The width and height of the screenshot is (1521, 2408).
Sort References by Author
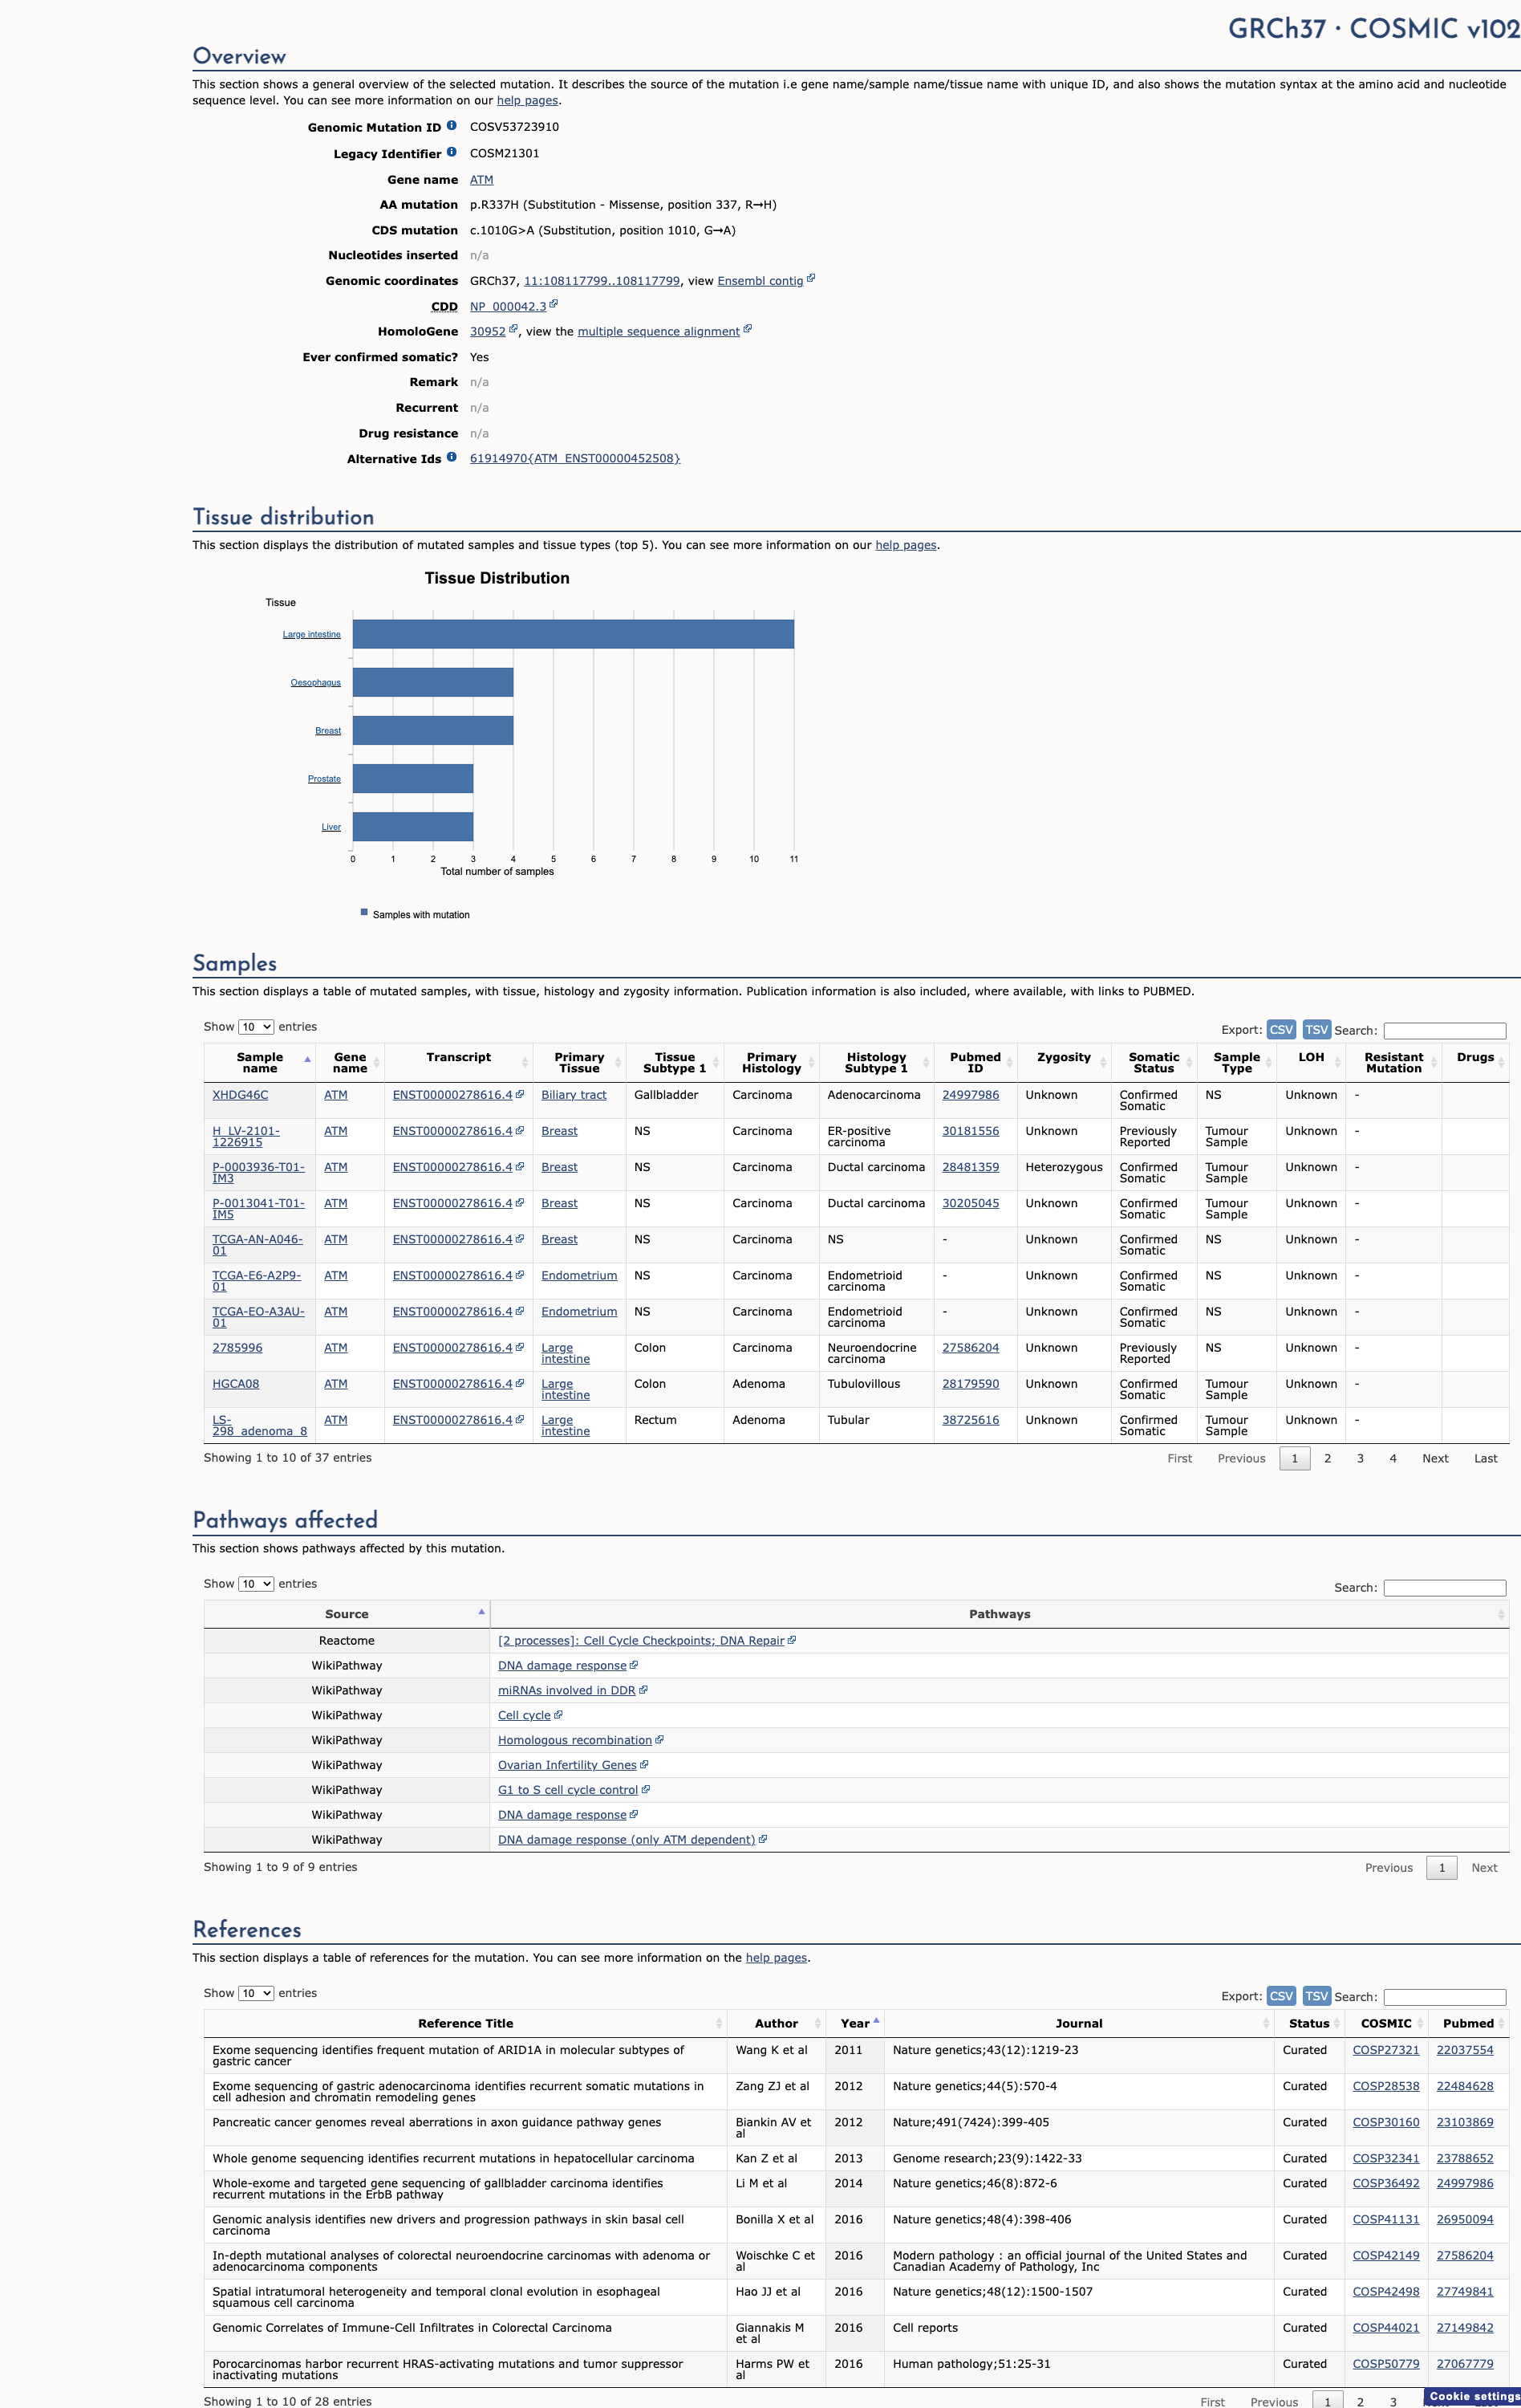point(777,2024)
